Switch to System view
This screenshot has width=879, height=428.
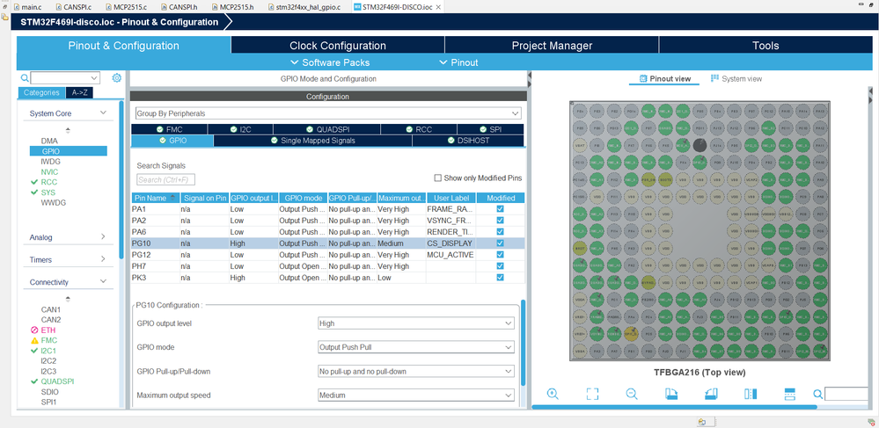coord(736,78)
